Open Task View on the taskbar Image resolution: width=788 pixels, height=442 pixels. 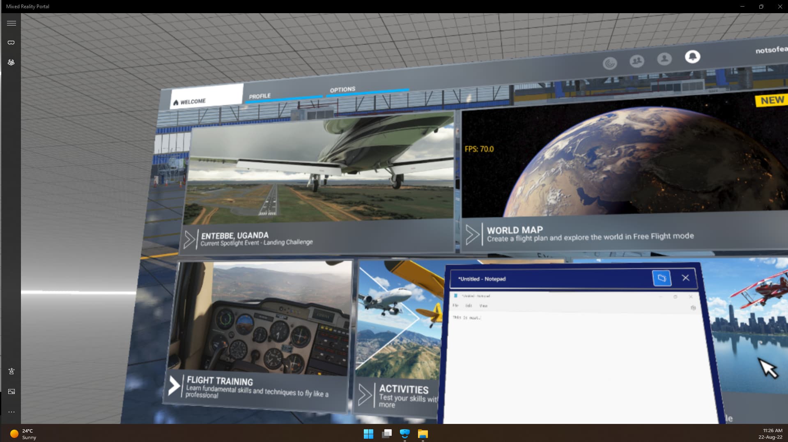tap(386, 434)
